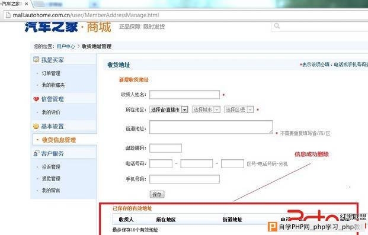
Task: Select 收货信息管理 in the sidebar
Action: pos(59,140)
